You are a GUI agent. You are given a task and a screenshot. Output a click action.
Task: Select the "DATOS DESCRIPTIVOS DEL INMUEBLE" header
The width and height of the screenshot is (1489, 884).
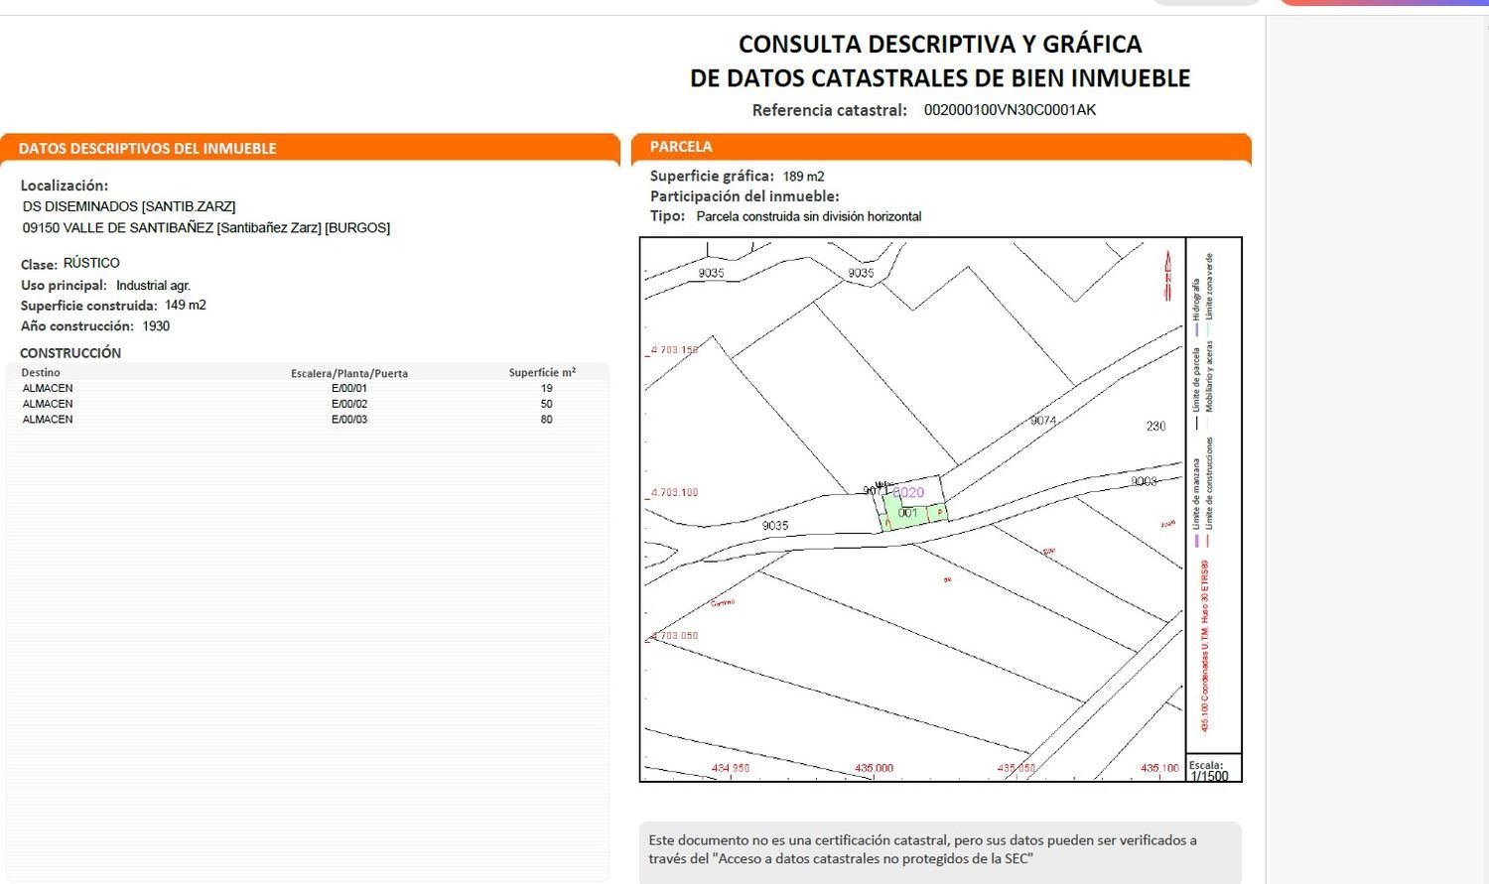point(147,149)
